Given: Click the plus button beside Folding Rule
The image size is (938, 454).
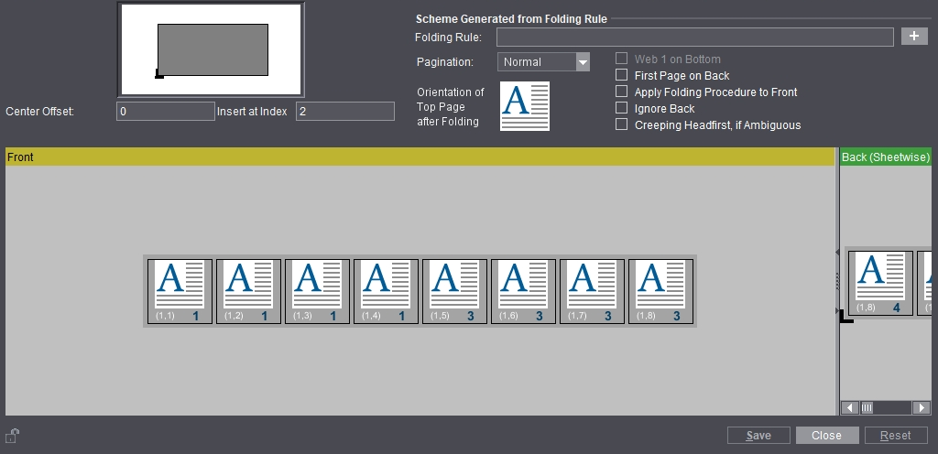Looking at the screenshot, I should (914, 37).
